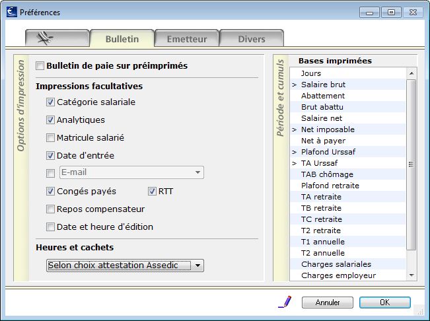Switch to the Bulletin tab
Viewport: 430px width, 321px height.
(122, 39)
